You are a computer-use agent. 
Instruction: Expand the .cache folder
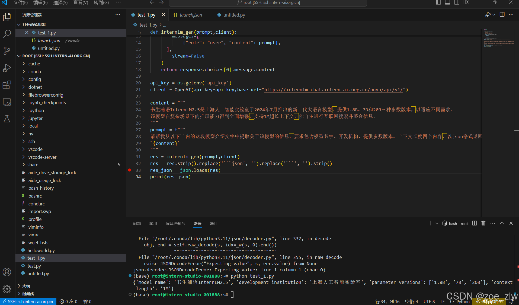71,64
